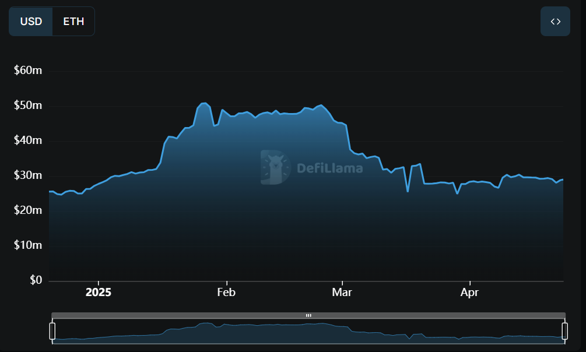Switch chart currency to ETH
The image size is (586, 352).
point(73,22)
